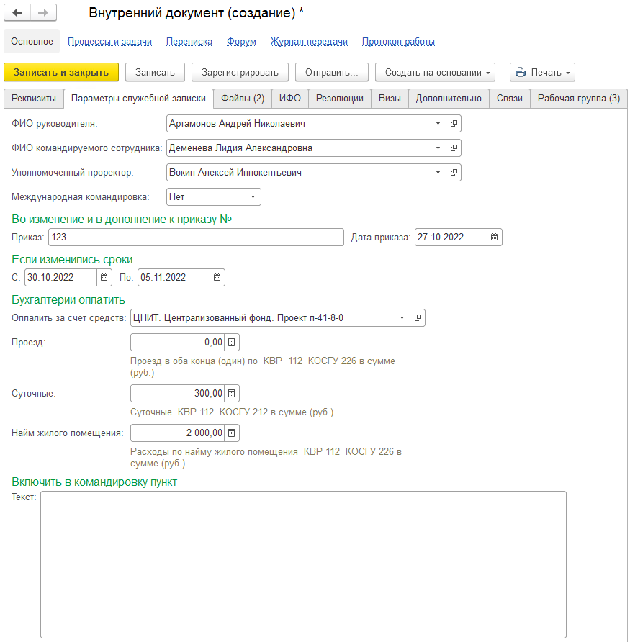Click the Международная командировка value field

tap(206, 197)
